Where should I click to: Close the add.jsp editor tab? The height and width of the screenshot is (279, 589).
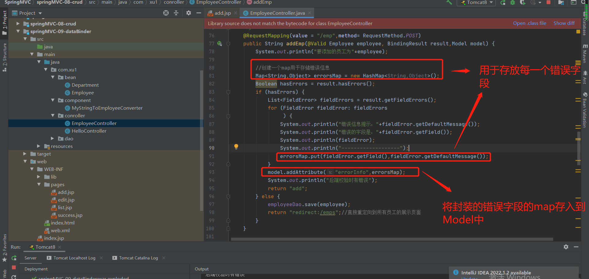point(236,13)
